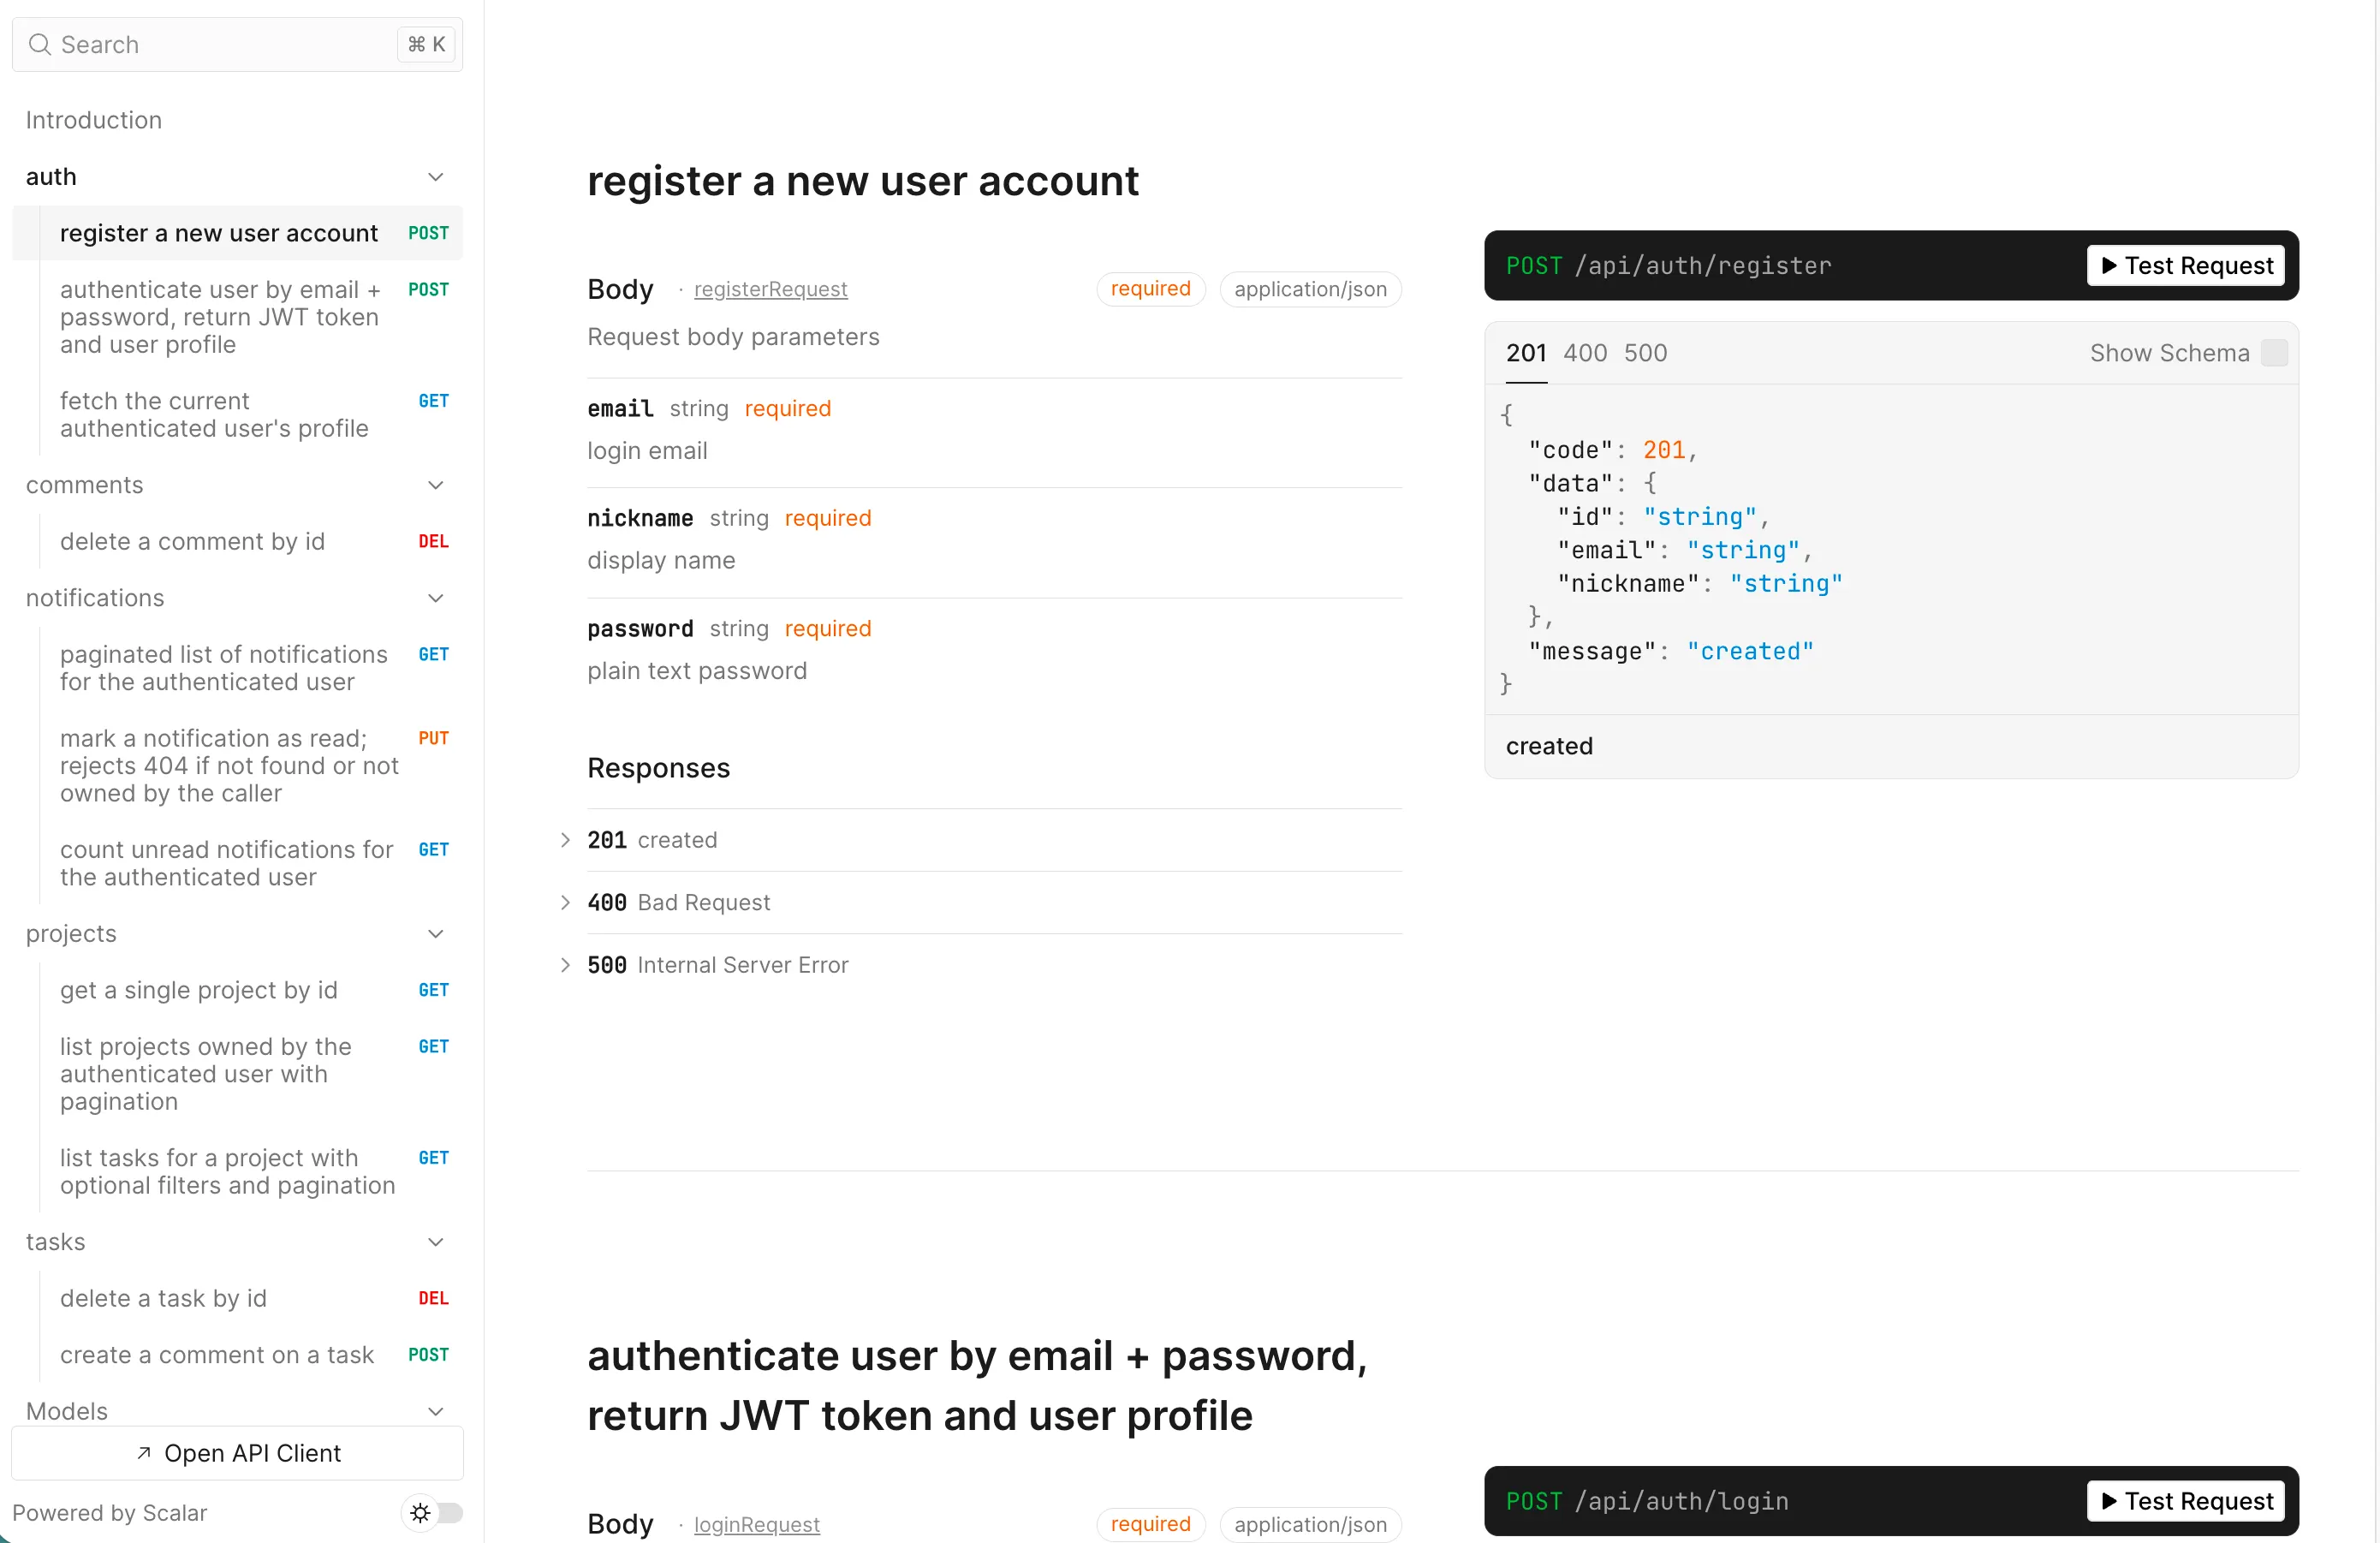Open fetch the current authenticated user's profile

tap(238, 415)
